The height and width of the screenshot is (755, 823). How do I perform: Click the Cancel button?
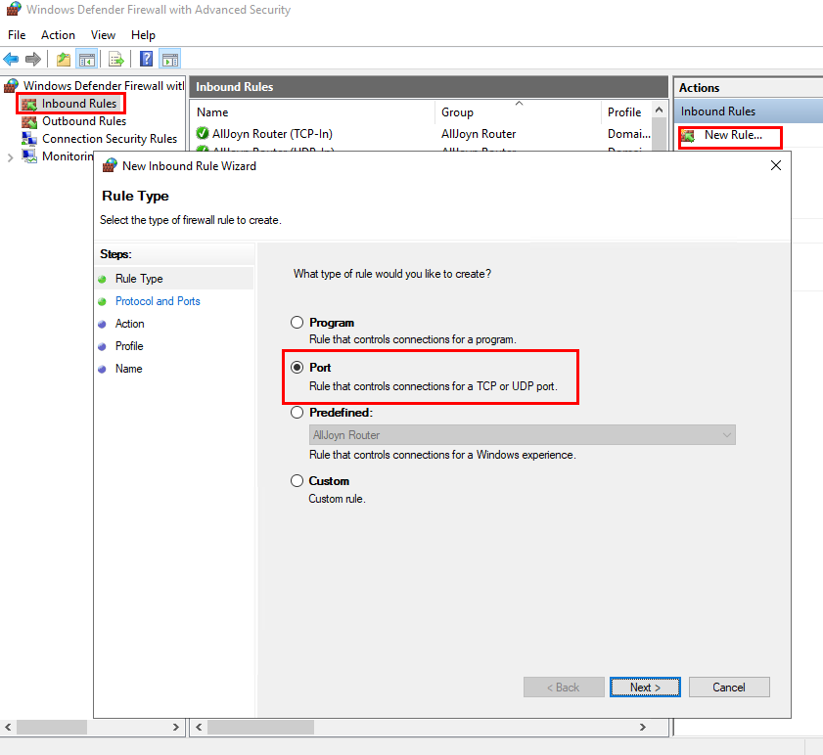pyautogui.click(x=729, y=688)
